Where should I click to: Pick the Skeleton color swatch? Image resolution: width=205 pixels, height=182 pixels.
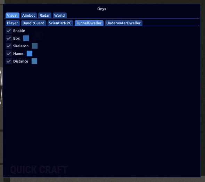pyautogui.click(x=35, y=46)
